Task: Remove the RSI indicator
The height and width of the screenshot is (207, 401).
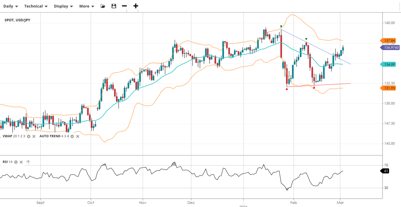Action: (21, 162)
